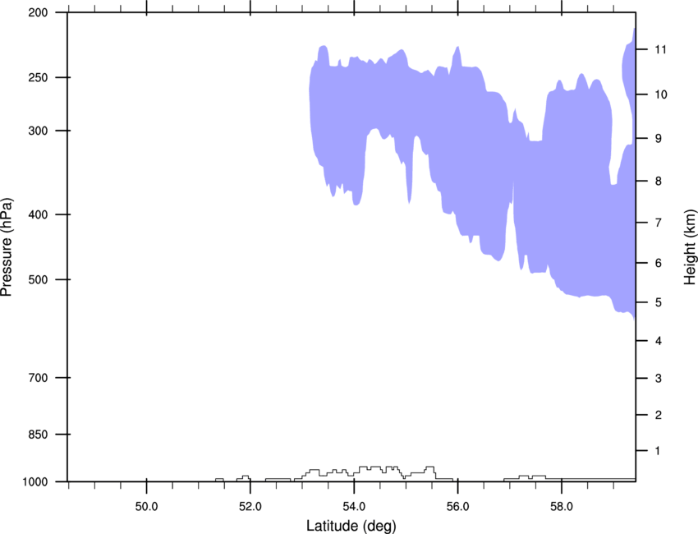The width and height of the screenshot is (698, 534).
Task: Select the 850 pressure tick label
Action: pos(38,435)
